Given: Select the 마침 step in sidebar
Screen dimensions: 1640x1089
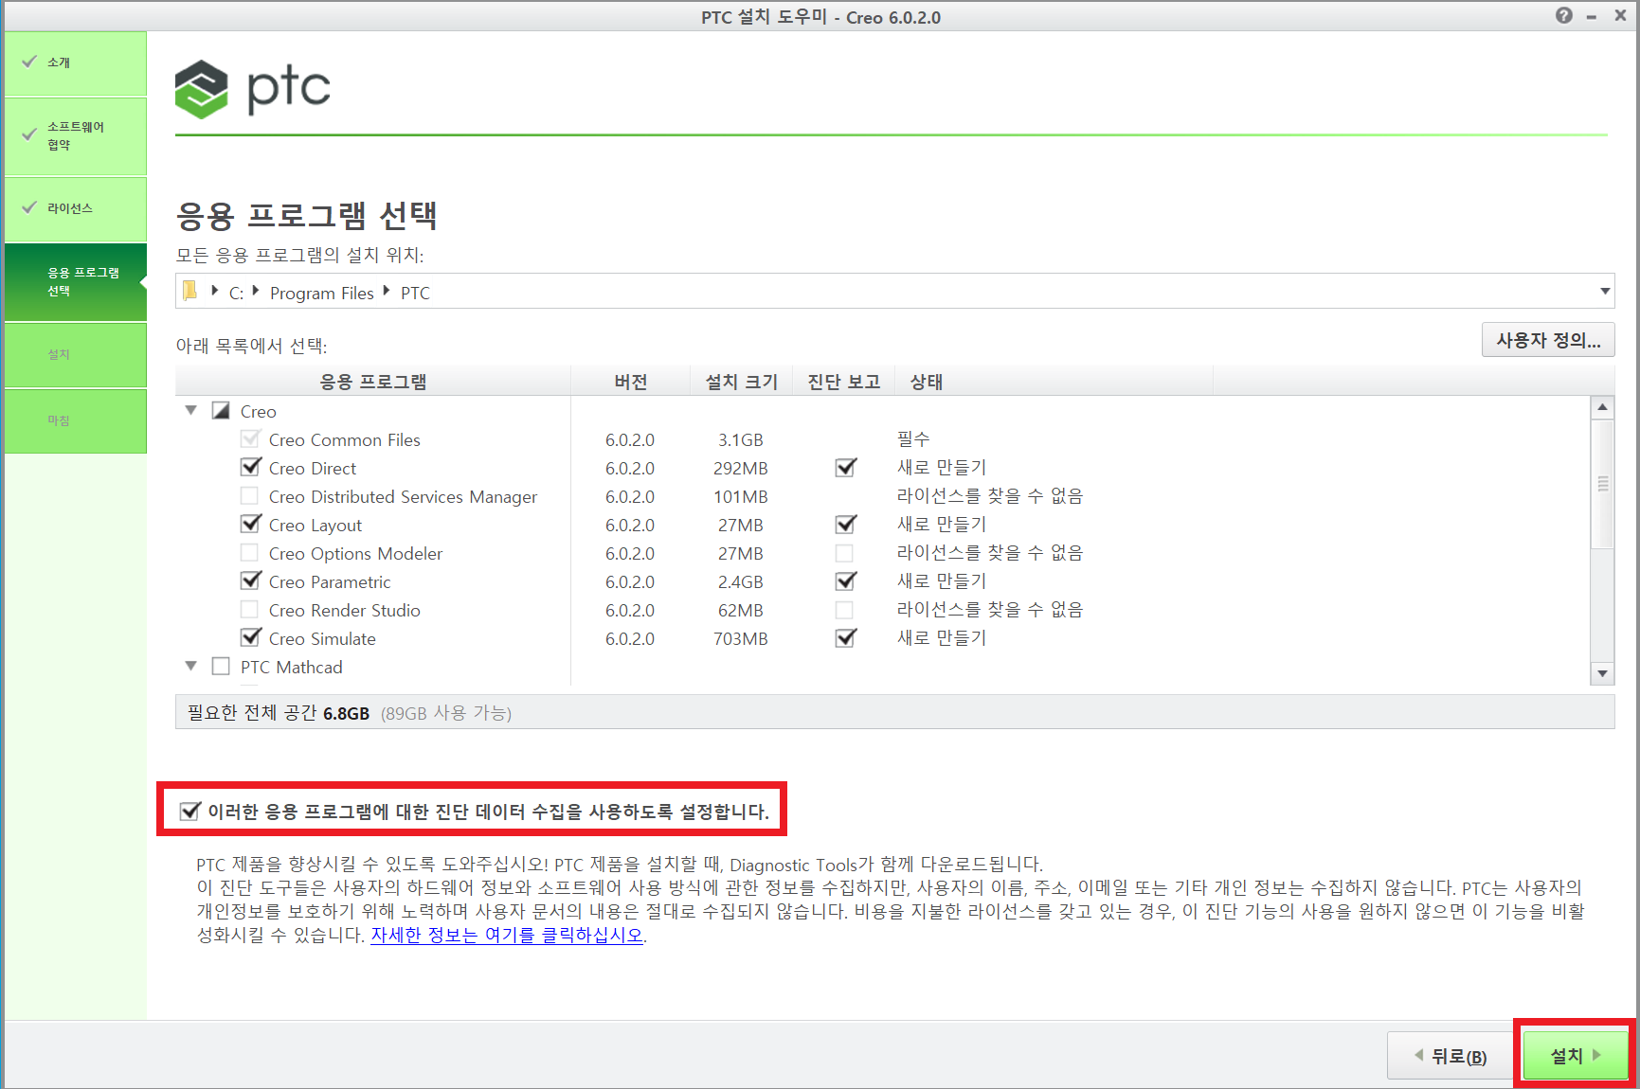Looking at the screenshot, I should [76, 420].
